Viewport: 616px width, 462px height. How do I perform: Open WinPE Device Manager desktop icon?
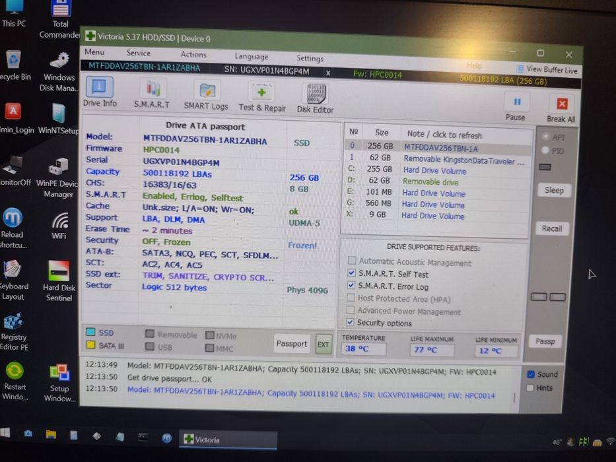coord(58,178)
